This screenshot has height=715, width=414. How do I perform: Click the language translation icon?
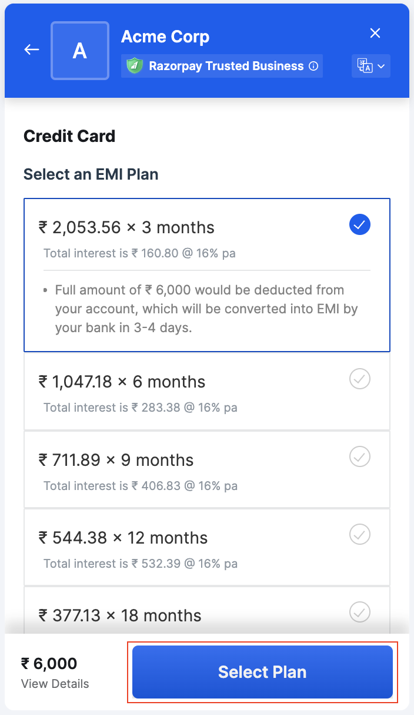point(366,65)
